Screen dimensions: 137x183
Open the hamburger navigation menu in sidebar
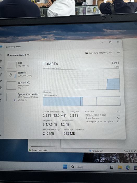1,55
